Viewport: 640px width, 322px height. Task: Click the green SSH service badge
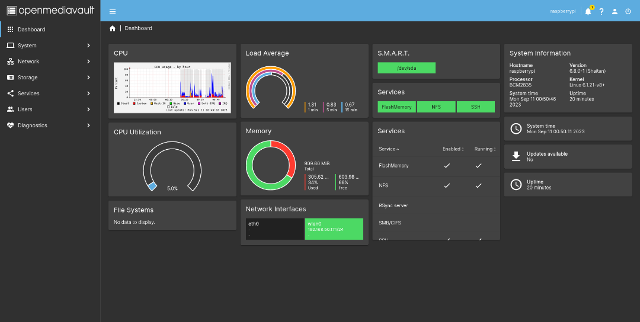point(476,107)
